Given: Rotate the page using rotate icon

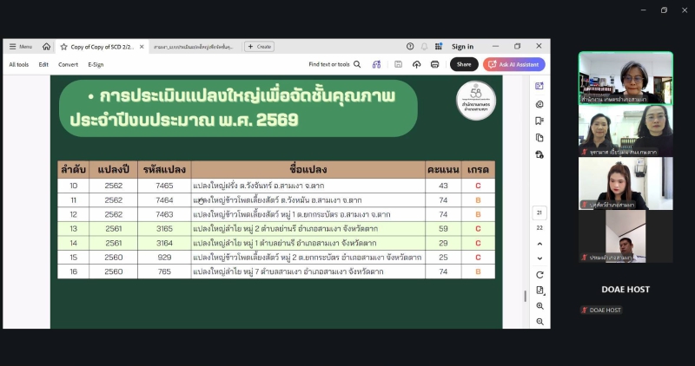Looking at the screenshot, I should click(x=539, y=275).
